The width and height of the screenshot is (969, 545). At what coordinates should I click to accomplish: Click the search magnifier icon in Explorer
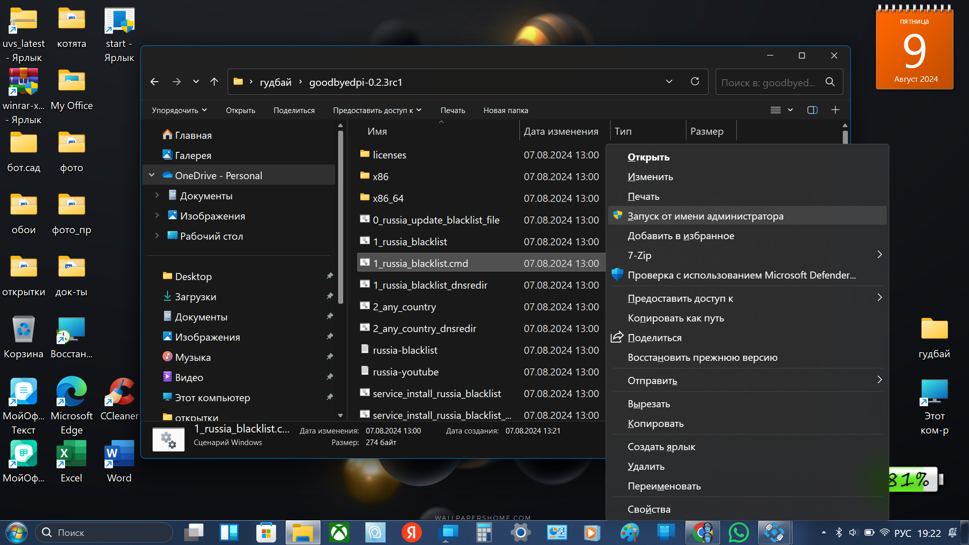[x=830, y=82]
